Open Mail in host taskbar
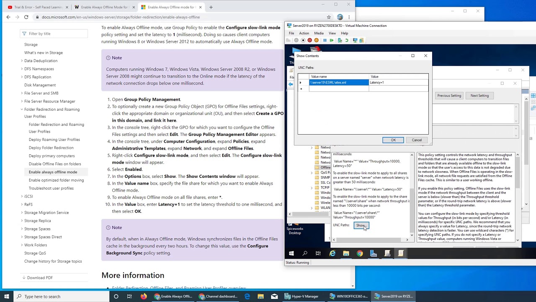The height and width of the screenshot is (302, 536). 274,297
